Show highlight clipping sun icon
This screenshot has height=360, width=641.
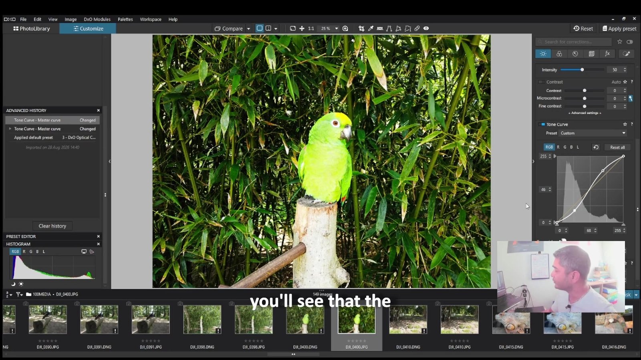[21, 284]
